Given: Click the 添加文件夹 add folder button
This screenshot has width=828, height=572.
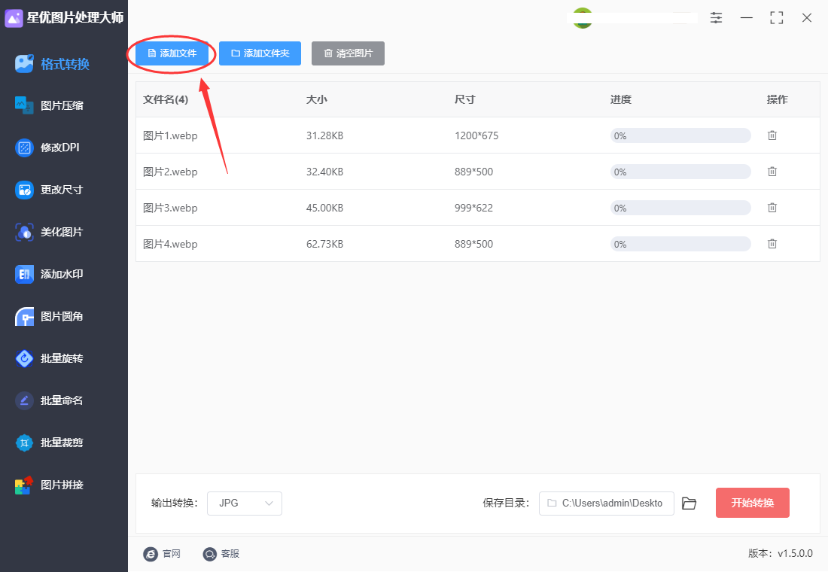Looking at the screenshot, I should (260, 53).
